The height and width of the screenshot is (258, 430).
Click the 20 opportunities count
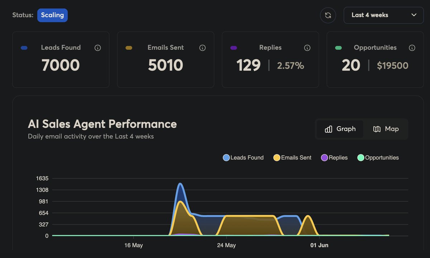point(351,65)
